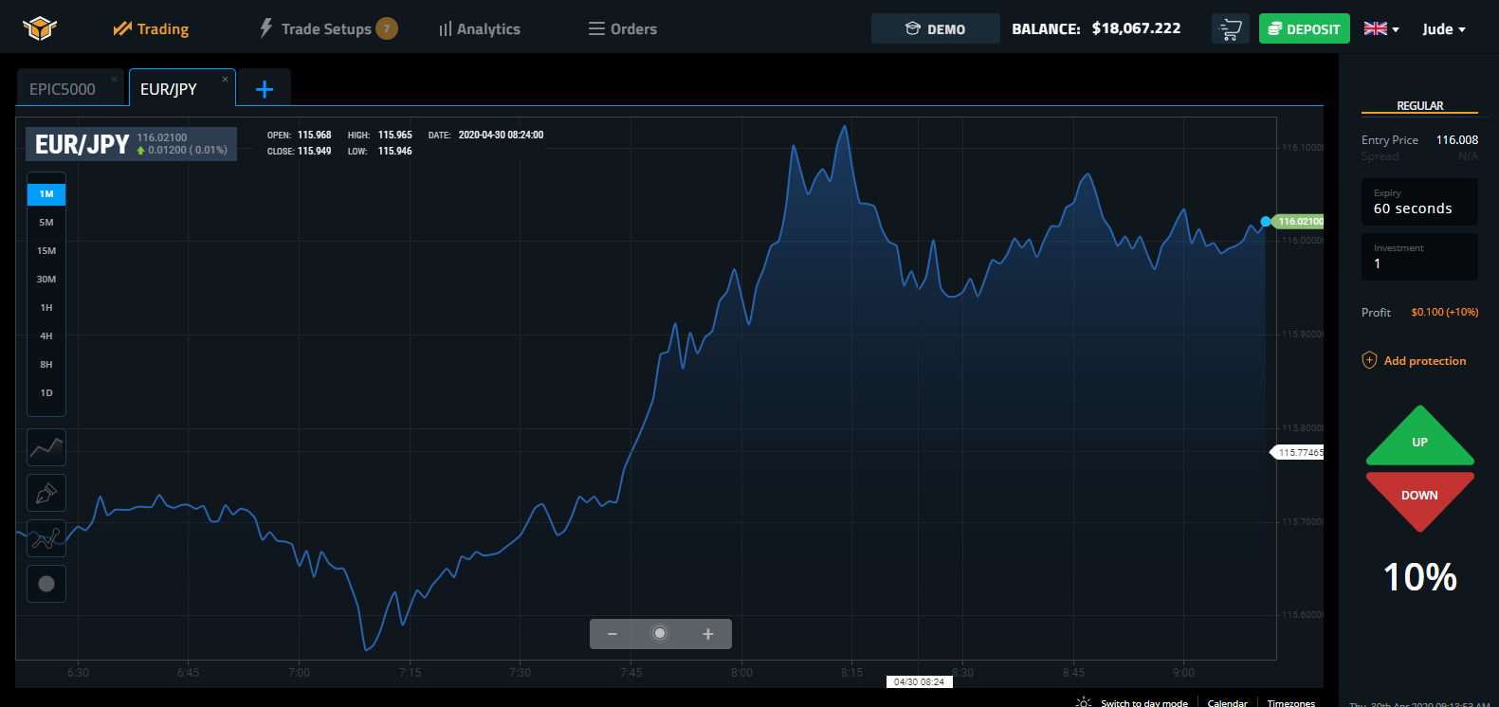The image size is (1499, 707).
Task: Click the Investment amount field
Action: click(1419, 257)
